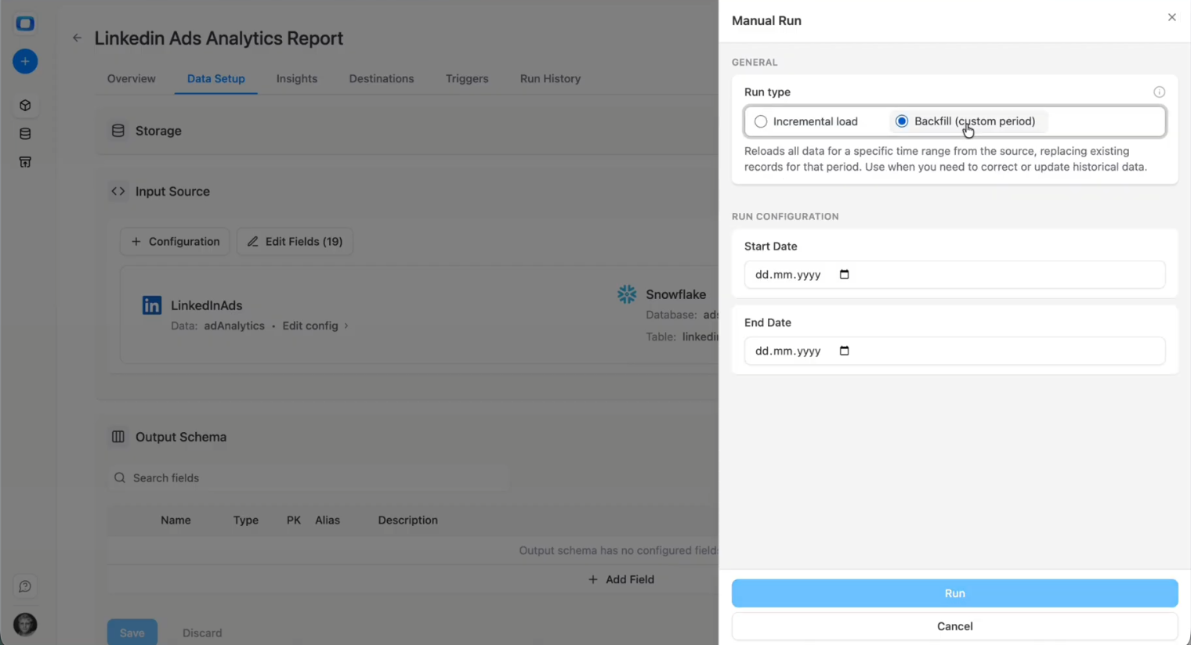Click the archive storage icon in sidebar
1191x645 pixels.
point(24,161)
